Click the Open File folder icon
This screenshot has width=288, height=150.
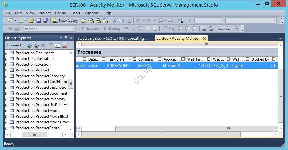(x=32, y=21)
